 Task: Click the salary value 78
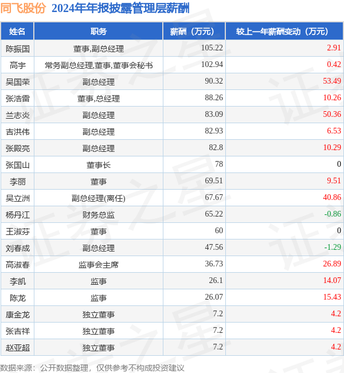219,164
